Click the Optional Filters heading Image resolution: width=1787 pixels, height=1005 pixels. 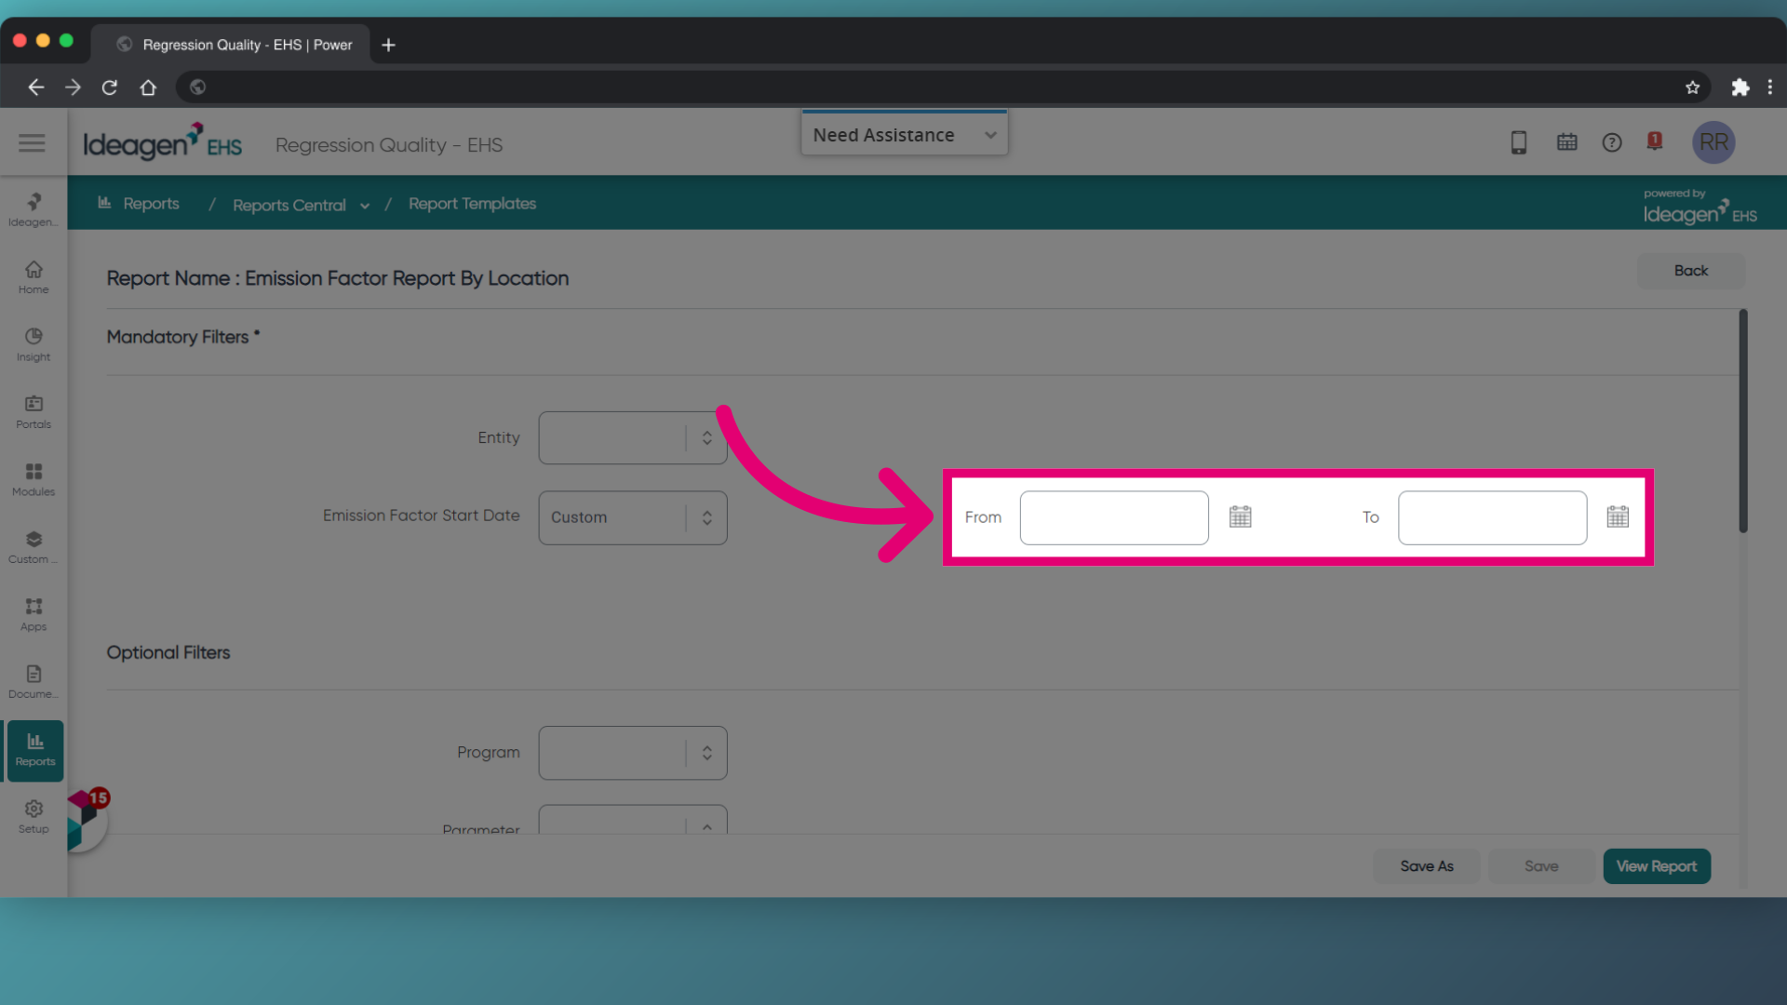click(x=168, y=652)
